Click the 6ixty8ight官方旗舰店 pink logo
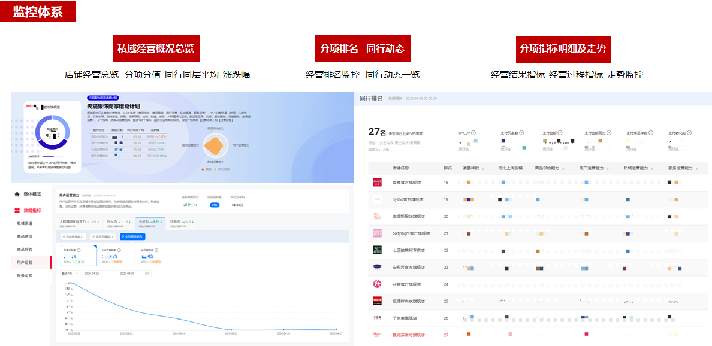The image size is (712, 346). (378, 233)
